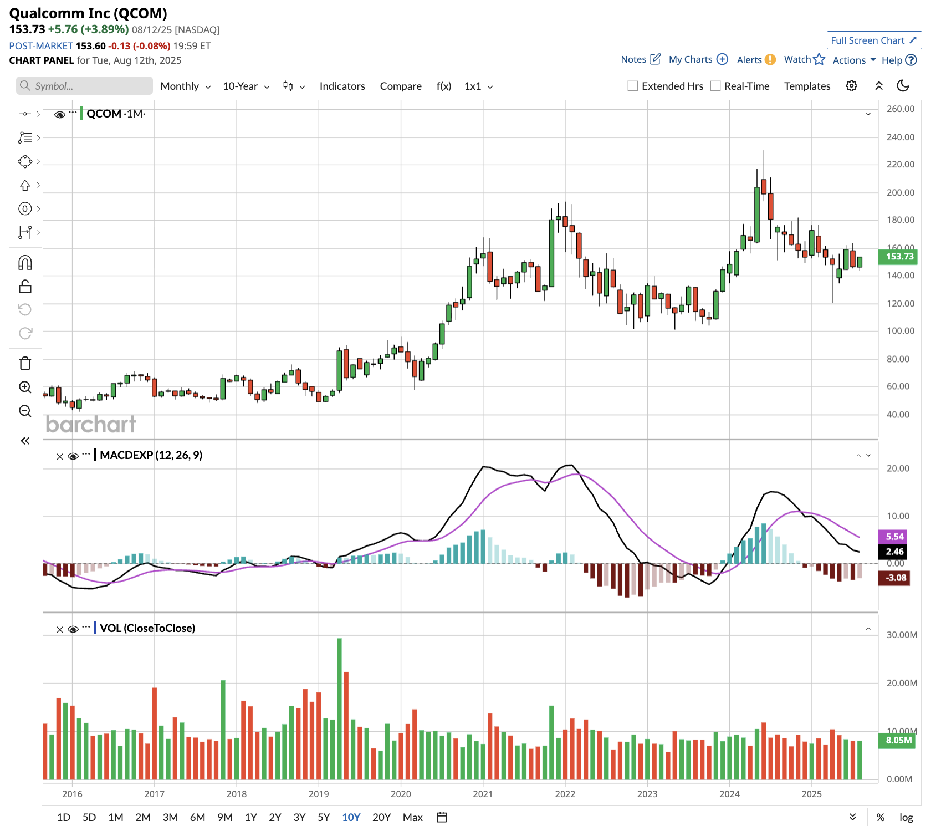The image size is (941, 826).
Task: Focus the Symbol search field
Action: tap(84, 86)
